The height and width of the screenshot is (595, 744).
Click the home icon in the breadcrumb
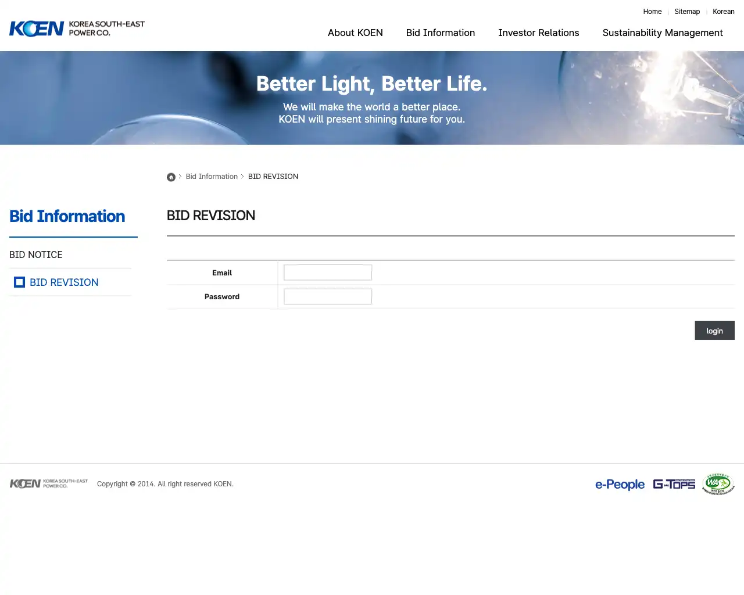(171, 177)
